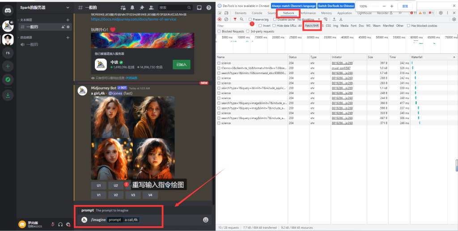The image size is (458, 231).
Task: Expand more DevTools tabs chevron
Action: (x=399, y=13)
